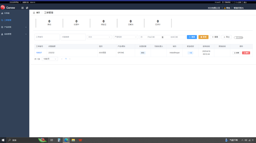Open WPS Office from taskbar
The height and width of the screenshot is (143, 256).
80,140
